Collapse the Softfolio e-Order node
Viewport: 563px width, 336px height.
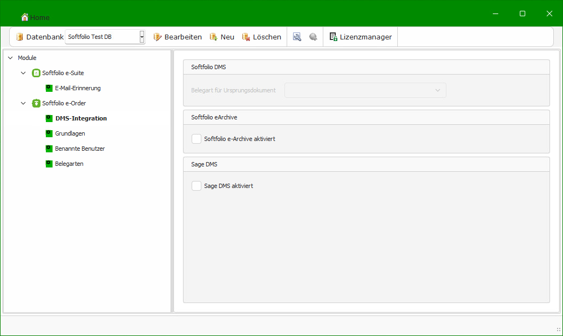[x=23, y=103]
